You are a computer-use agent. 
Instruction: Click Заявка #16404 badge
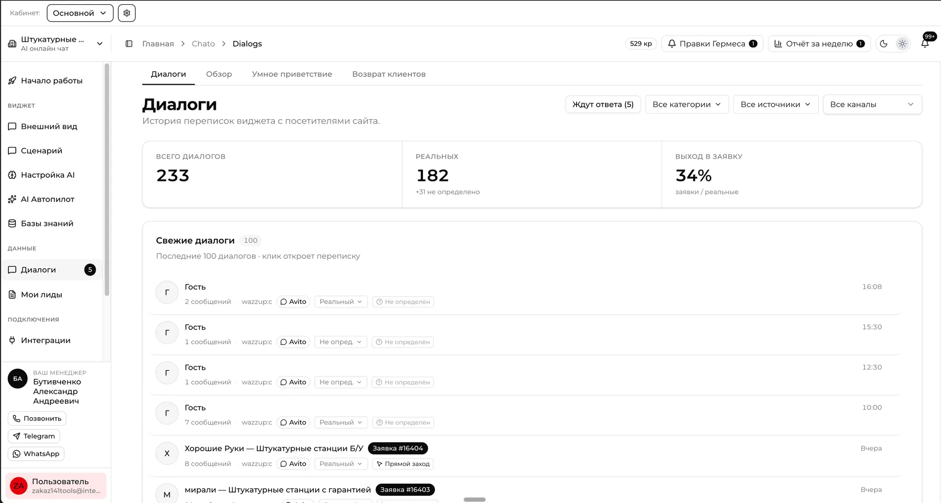[398, 449]
